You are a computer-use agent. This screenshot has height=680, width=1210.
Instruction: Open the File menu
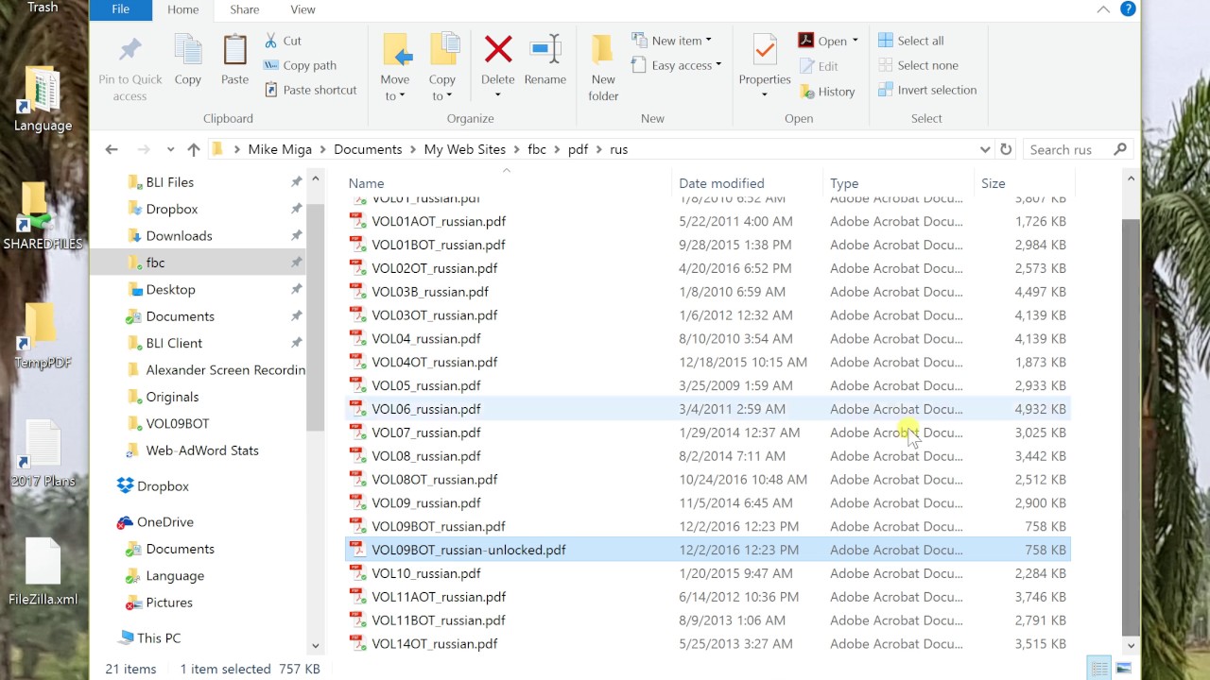(120, 9)
